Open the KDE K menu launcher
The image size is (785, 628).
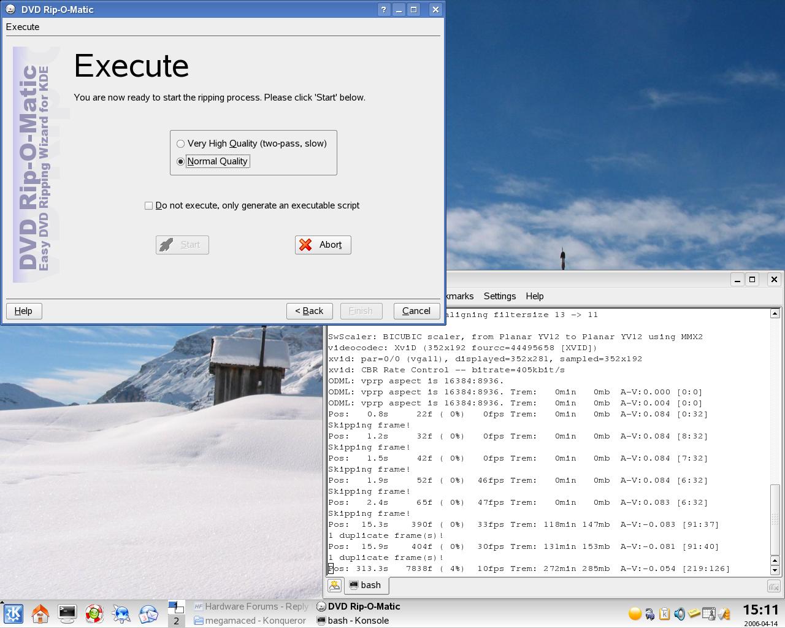click(x=13, y=613)
